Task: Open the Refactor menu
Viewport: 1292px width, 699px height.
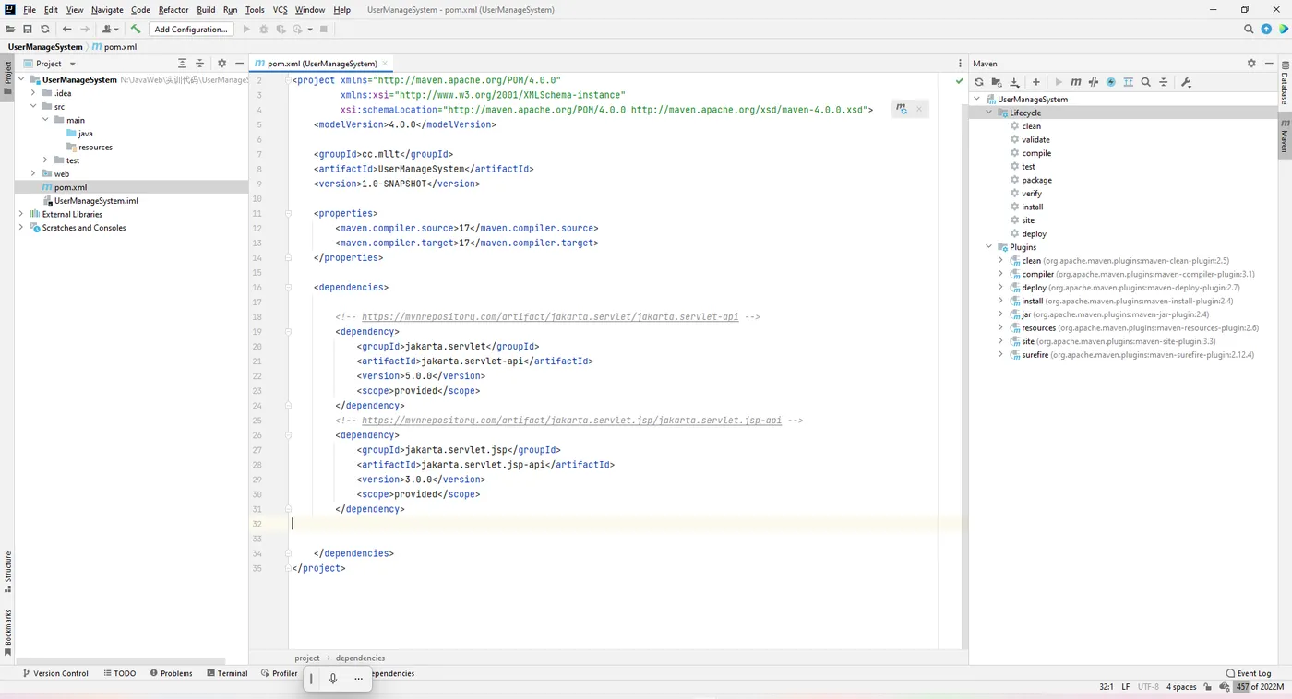Action: click(173, 10)
